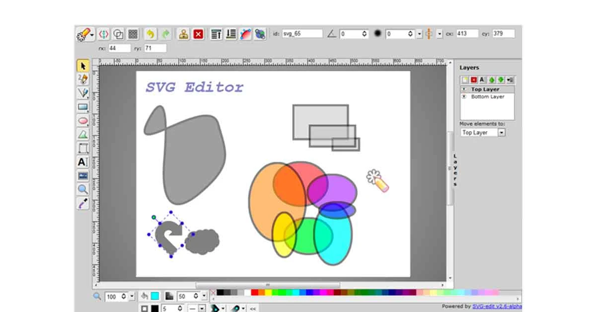Rename layer using the A icon
Screen dimensions: 596x312
coord(482,79)
